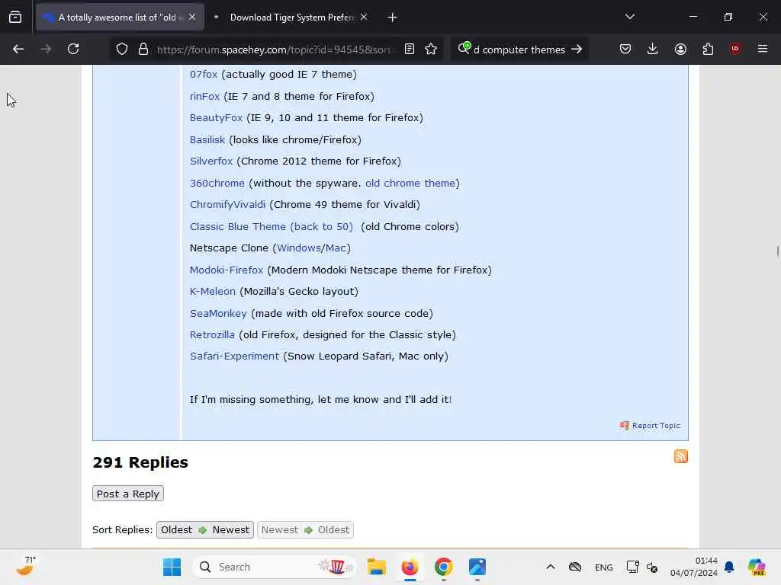Open Save to Pocket icon
Screen dimensions: 781x585
click(x=625, y=49)
